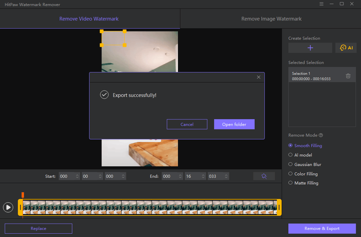Click the magic wand icon beside the timecodes
The image size is (361, 237).
pyautogui.click(x=264, y=176)
